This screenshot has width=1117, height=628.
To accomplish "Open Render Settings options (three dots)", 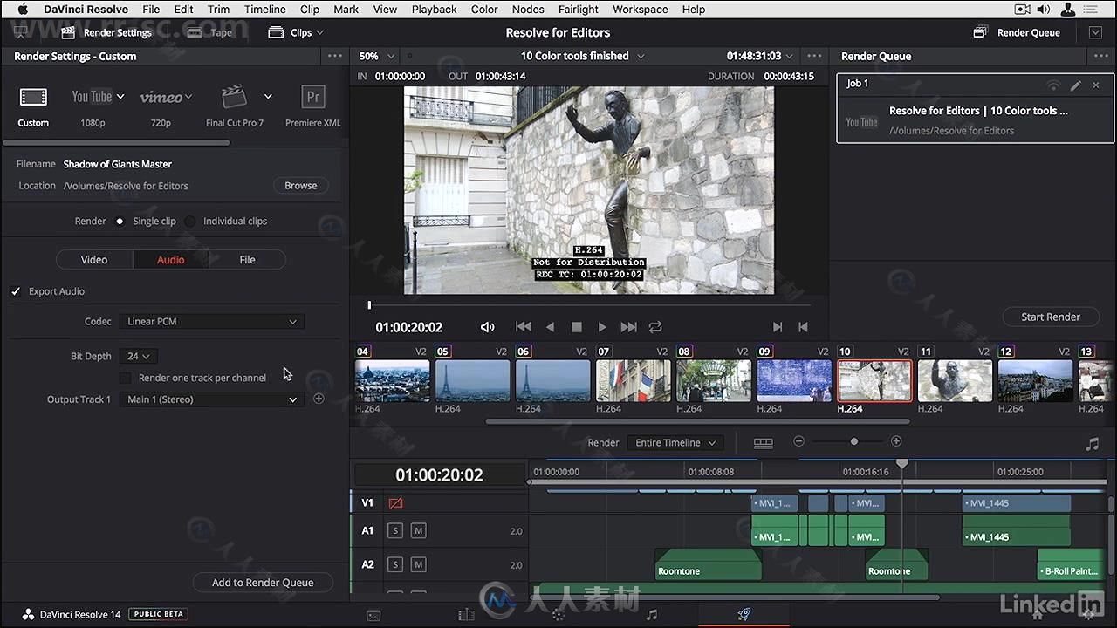I will click(335, 56).
